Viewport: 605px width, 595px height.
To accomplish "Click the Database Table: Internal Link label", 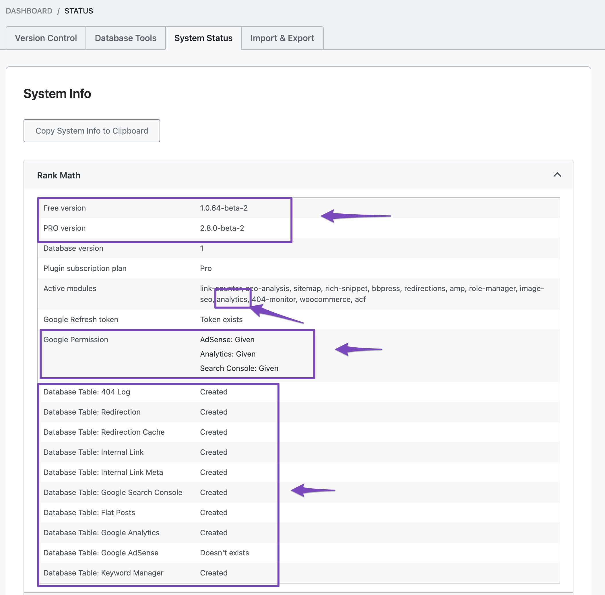I will (x=93, y=452).
